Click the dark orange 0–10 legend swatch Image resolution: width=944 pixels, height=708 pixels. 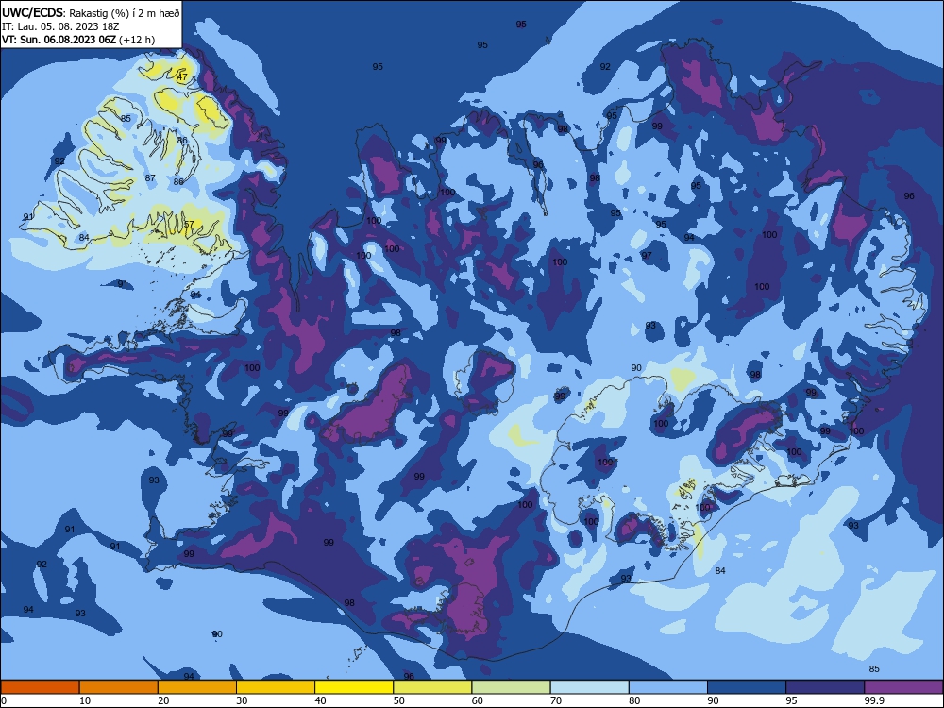[40, 687]
